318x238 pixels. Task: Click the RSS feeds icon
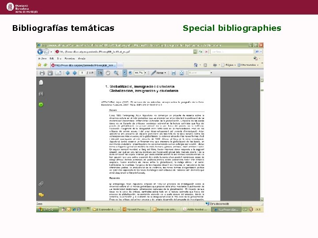coord(205,65)
